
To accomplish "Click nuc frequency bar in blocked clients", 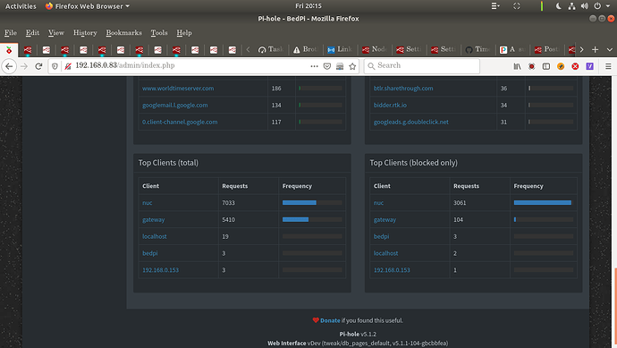I will tap(544, 203).
